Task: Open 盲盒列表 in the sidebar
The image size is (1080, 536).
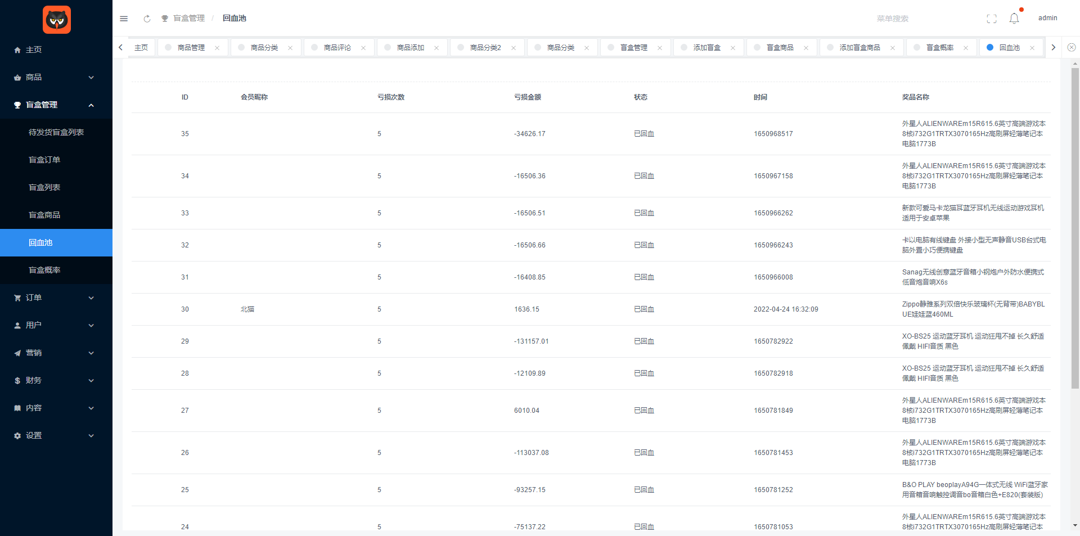Action: click(x=56, y=187)
